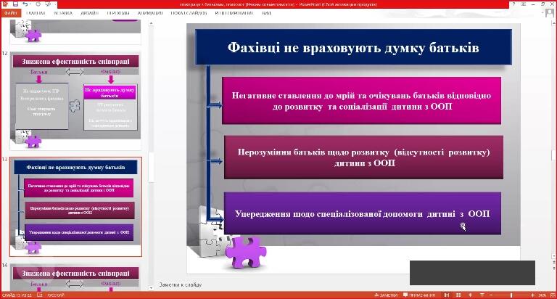Viewport: 557px width, 299px height.
Task: Click РУССКИЙ language indicator in status bar
Action: (56, 295)
